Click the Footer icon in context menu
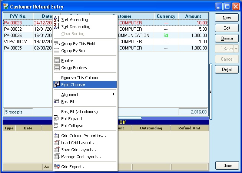242x173 pixels. [57, 61]
